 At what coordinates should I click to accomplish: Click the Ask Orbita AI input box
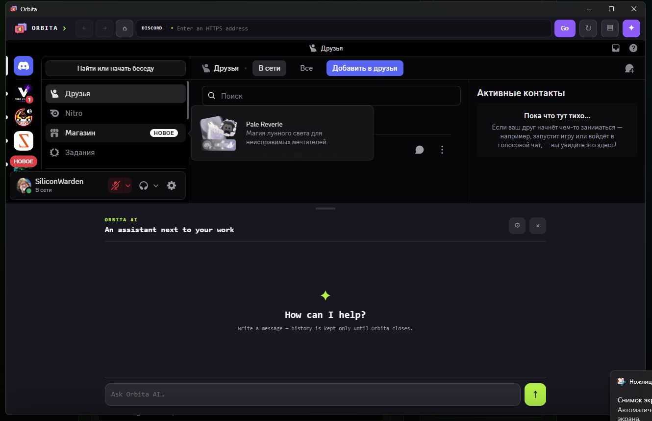pos(313,395)
